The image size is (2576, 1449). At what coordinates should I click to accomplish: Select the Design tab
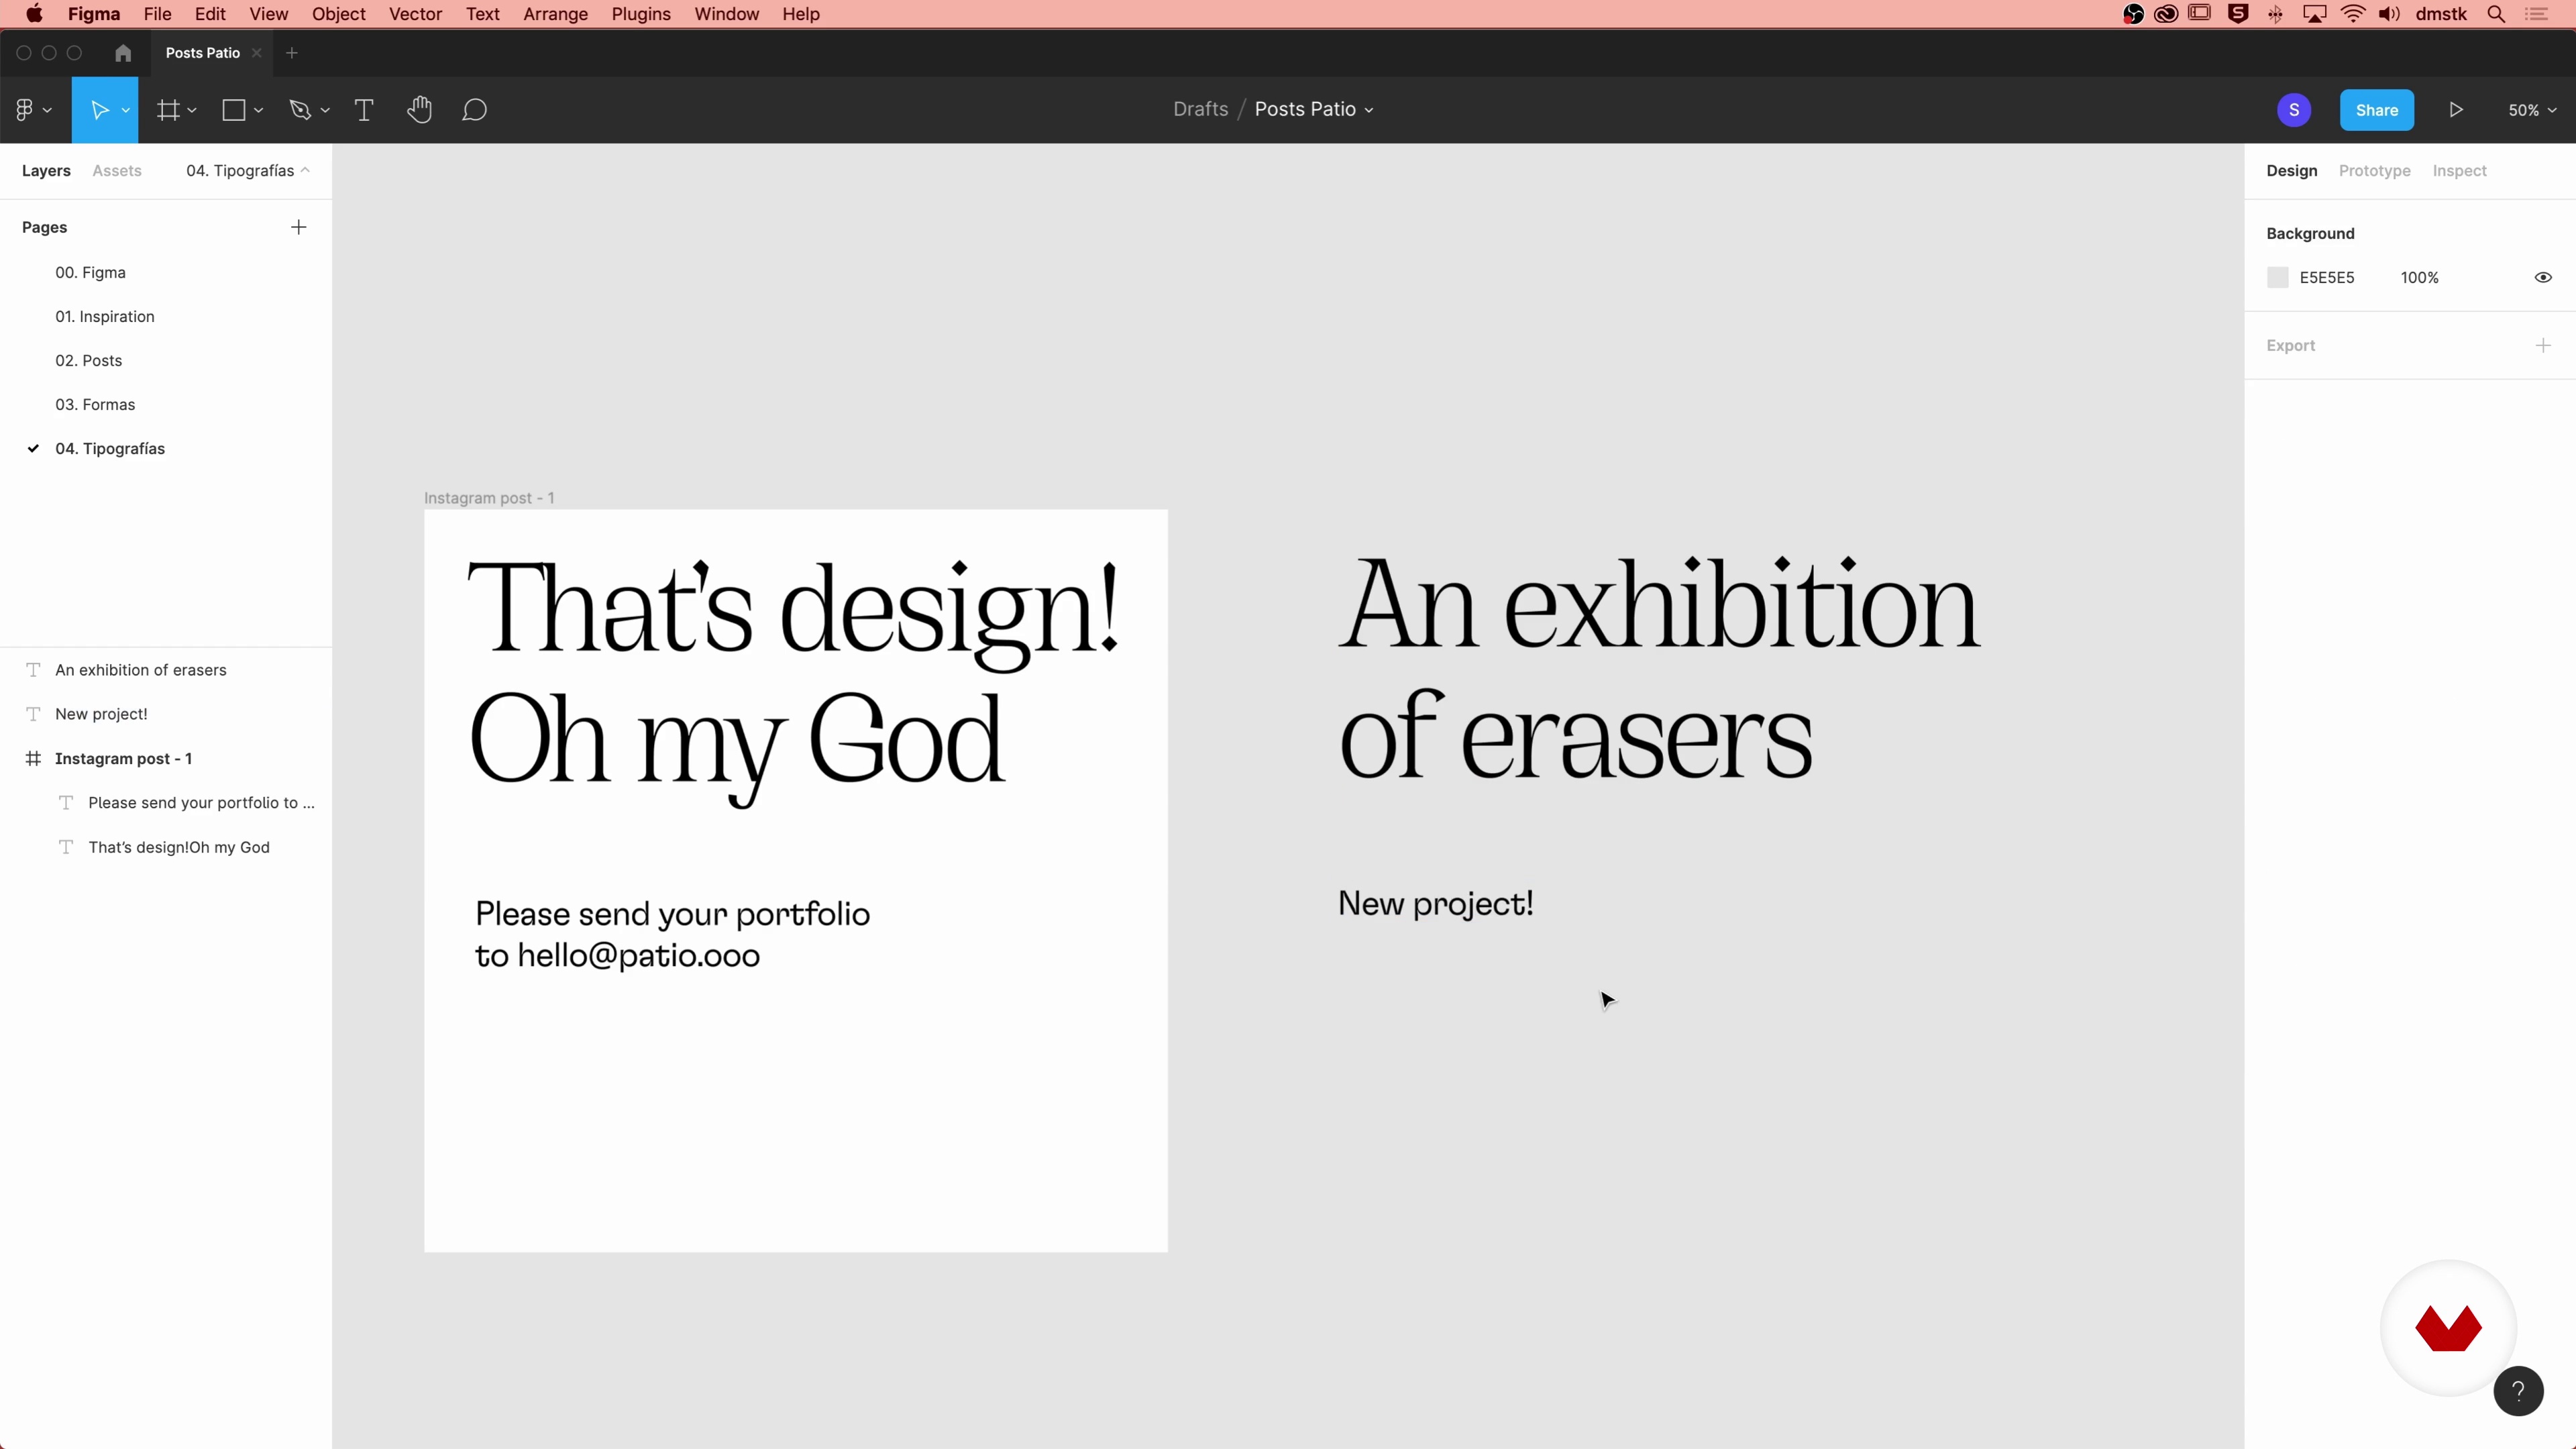[x=2291, y=171]
